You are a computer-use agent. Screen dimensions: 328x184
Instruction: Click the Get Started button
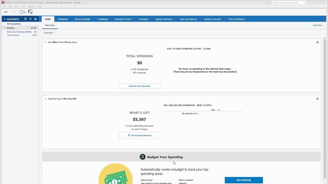click(x=244, y=180)
